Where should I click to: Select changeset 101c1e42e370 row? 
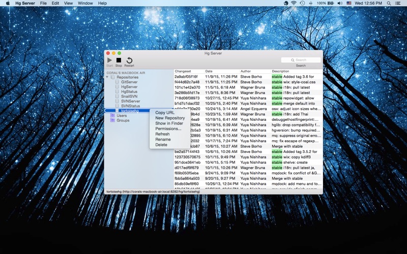(248, 87)
